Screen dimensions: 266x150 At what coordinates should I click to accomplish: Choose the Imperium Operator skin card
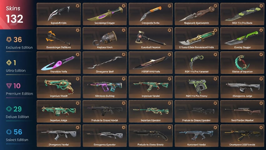click(151, 111)
